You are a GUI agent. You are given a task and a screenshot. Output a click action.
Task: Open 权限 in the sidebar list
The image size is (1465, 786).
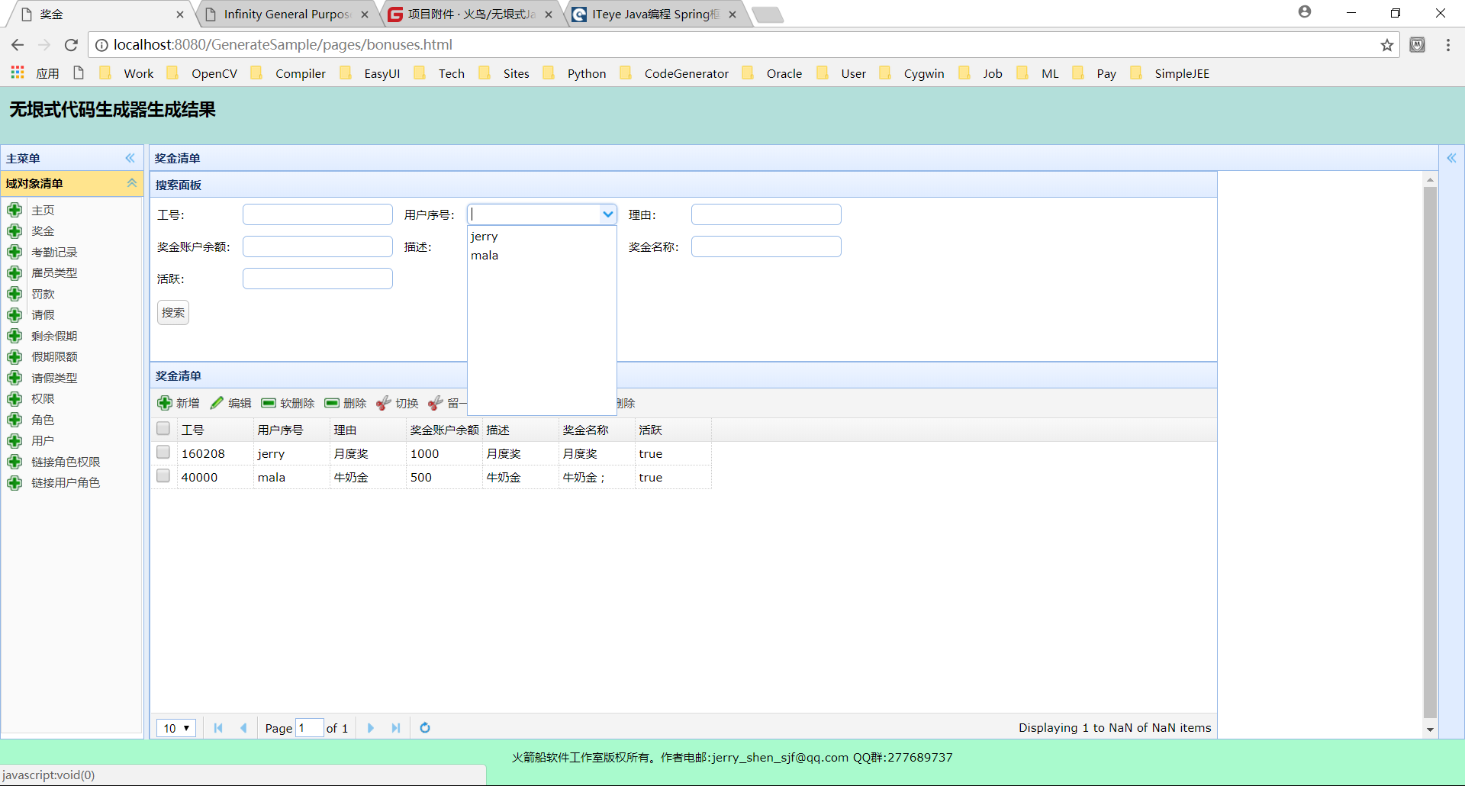click(43, 399)
